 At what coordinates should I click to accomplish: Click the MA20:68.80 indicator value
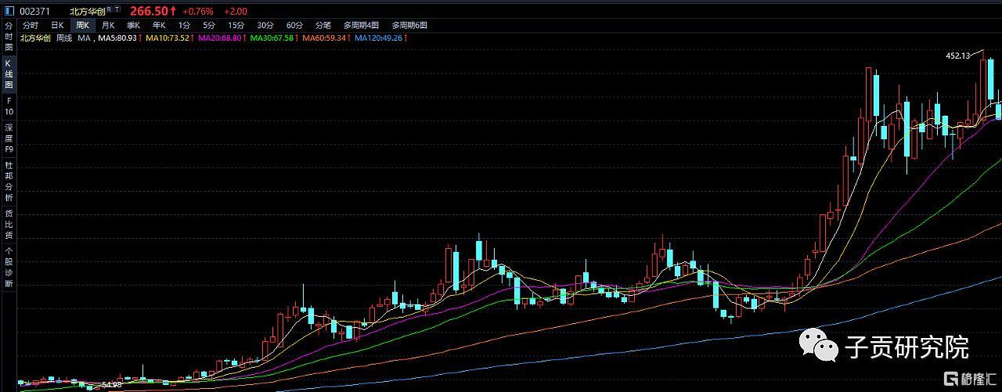click(221, 38)
